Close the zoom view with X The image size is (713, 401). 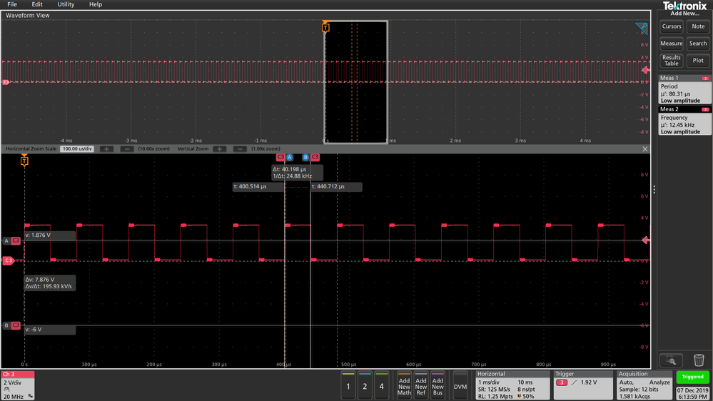coord(645,149)
